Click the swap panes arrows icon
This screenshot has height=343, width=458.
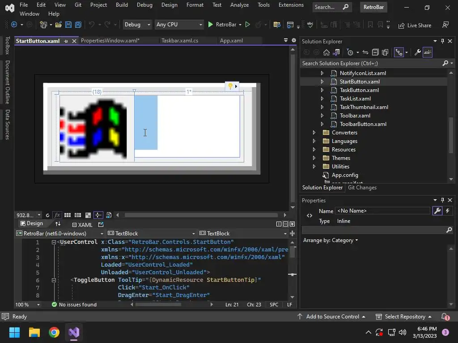pos(58,224)
